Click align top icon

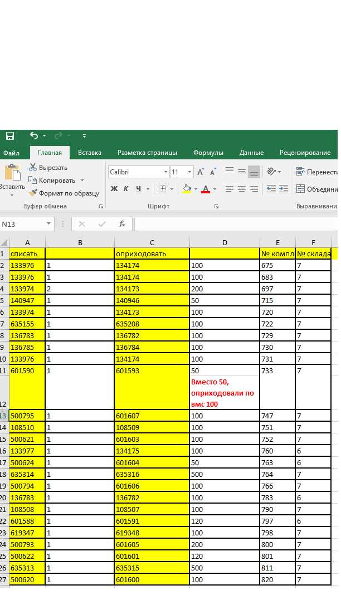click(230, 171)
